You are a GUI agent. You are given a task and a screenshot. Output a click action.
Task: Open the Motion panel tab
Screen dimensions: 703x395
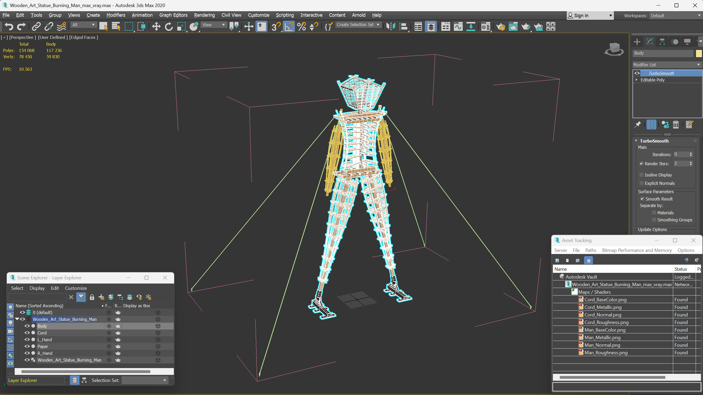click(675, 42)
